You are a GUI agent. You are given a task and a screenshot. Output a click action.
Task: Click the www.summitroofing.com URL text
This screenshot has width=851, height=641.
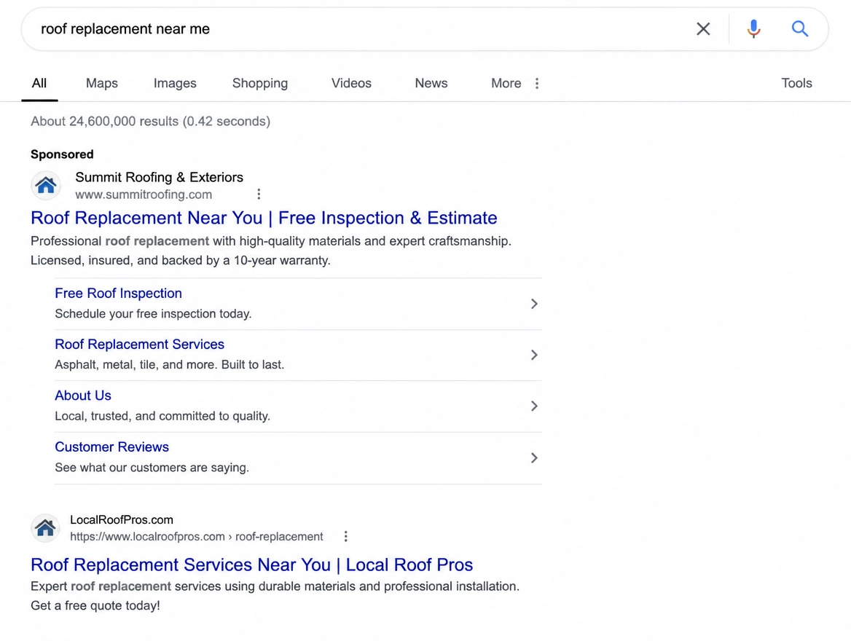[x=144, y=194]
